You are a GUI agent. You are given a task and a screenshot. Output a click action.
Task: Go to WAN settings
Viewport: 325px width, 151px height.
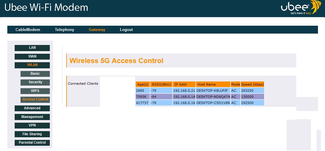point(32,56)
